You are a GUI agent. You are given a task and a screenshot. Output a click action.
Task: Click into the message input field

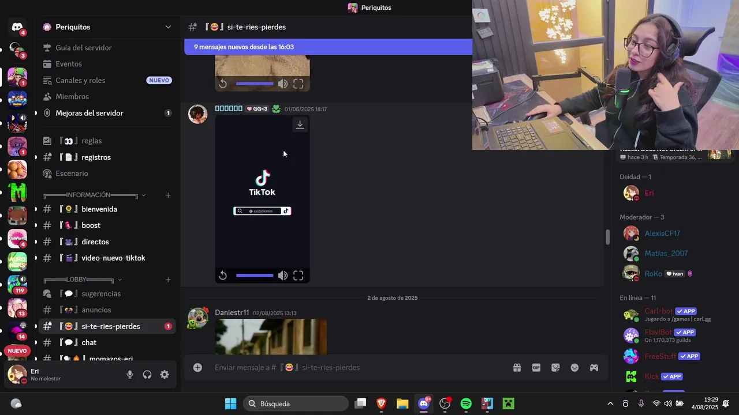[x=358, y=368]
